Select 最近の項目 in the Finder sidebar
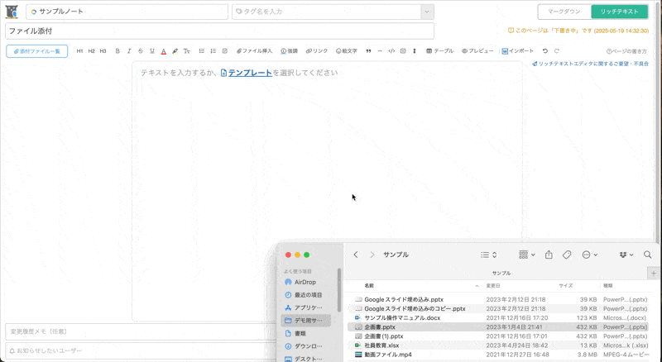 305,295
